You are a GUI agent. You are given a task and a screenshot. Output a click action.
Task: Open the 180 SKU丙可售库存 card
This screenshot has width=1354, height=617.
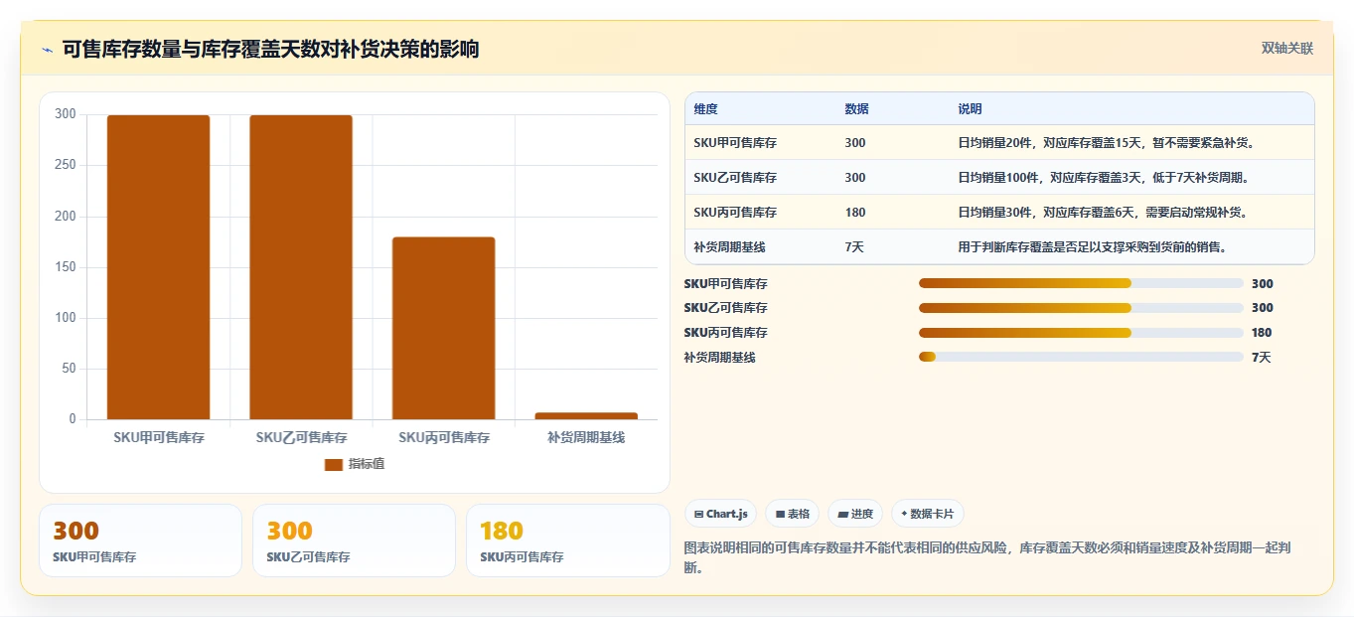pyautogui.click(x=568, y=540)
